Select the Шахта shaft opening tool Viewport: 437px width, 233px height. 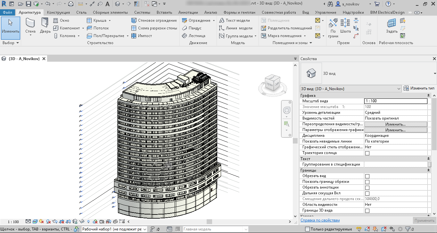click(x=345, y=26)
